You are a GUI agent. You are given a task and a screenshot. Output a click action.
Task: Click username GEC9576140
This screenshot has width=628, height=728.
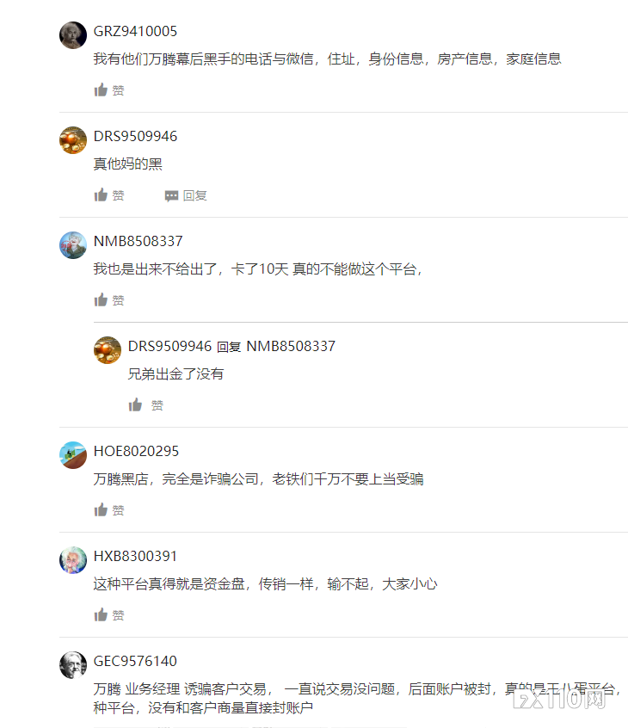[135, 661]
